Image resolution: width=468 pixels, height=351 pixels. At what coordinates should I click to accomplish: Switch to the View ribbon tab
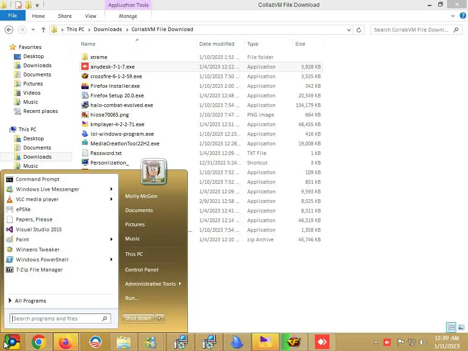point(90,16)
